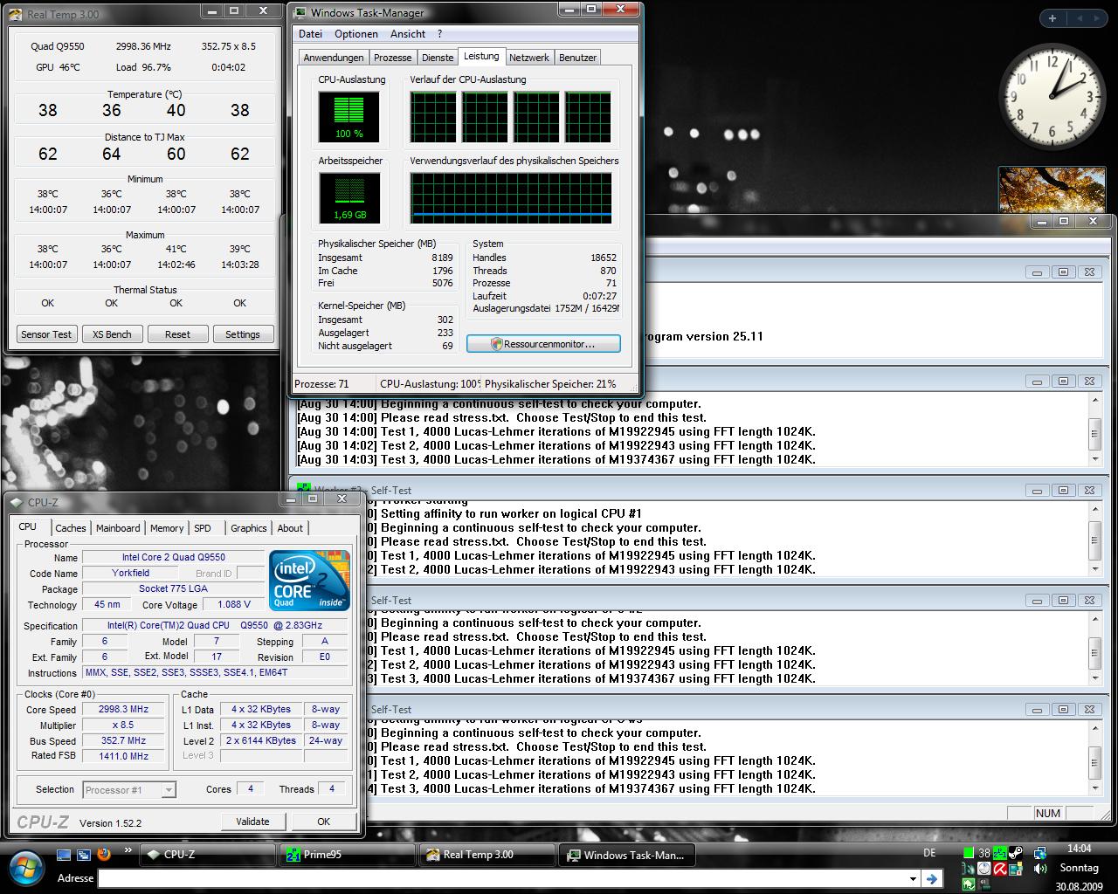Switch to Netzwerk tab
Viewport: 1118px width, 894px height.
(529, 58)
